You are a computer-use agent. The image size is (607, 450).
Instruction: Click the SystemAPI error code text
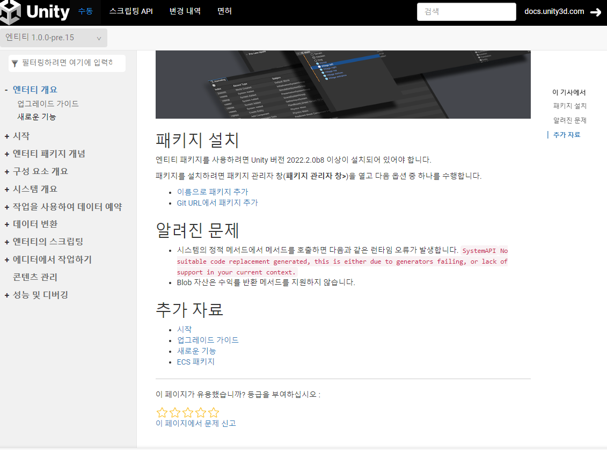[342, 262]
